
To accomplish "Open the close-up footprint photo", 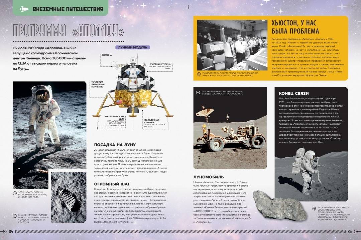I will point(69,198).
